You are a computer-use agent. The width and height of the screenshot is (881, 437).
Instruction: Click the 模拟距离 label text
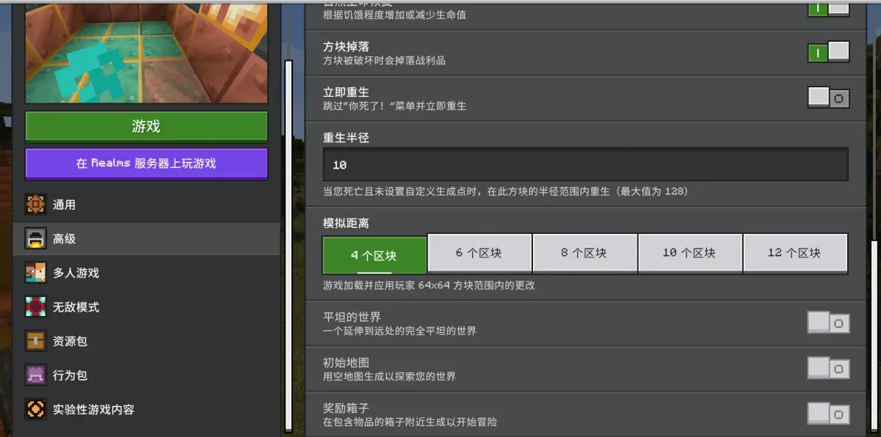[346, 222]
